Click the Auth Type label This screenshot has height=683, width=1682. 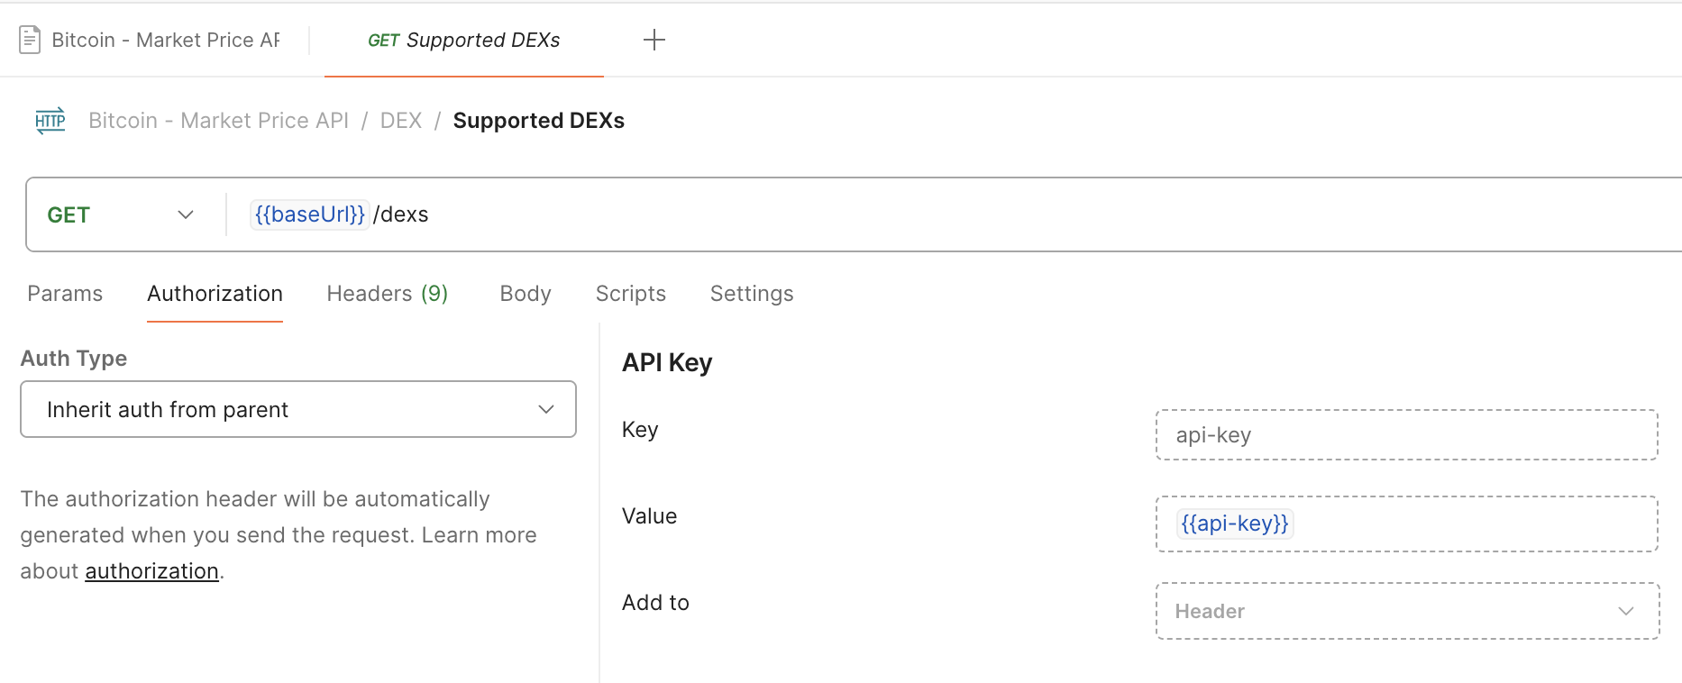74,359
